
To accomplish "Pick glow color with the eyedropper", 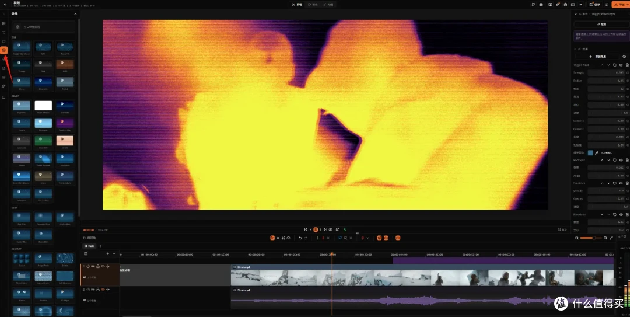I will click(x=597, y=152).
